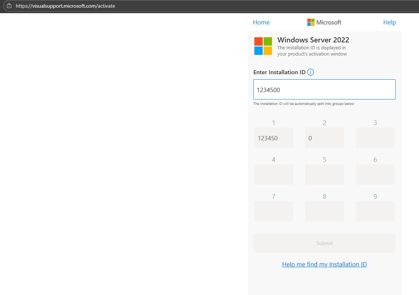This screenshot has width=419, height=295.
Task: Select the empty group 3 box
Action: [375, 137]
